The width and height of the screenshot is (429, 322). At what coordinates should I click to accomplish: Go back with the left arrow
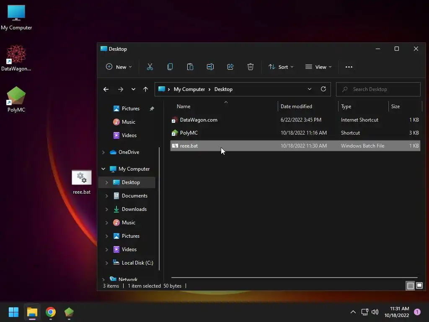[106, 89]
